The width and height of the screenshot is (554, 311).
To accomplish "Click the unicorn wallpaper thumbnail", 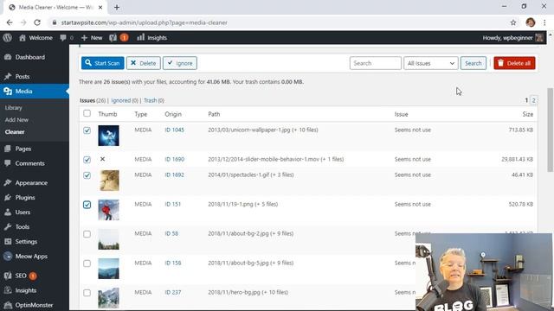I will click(108, 136).
